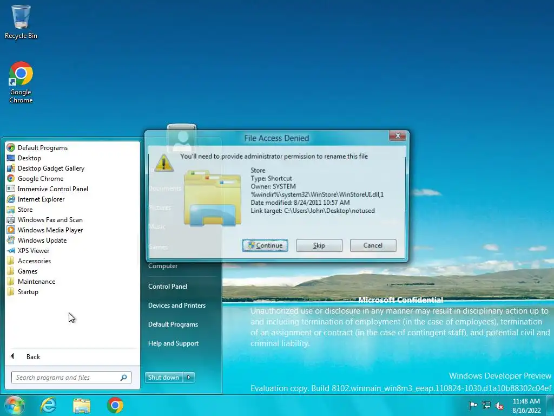The width and height of the screenshot is (554, 416).
Task: Click the Shut down button
Action: pyautogui.click(x=163, y=377)
